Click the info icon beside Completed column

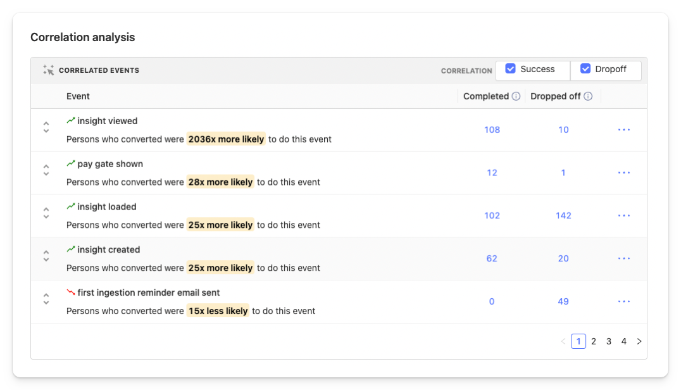516,96
